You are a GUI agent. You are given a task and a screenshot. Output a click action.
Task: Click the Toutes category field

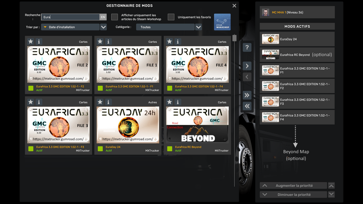pyautogui.click(x=165, y=27)
